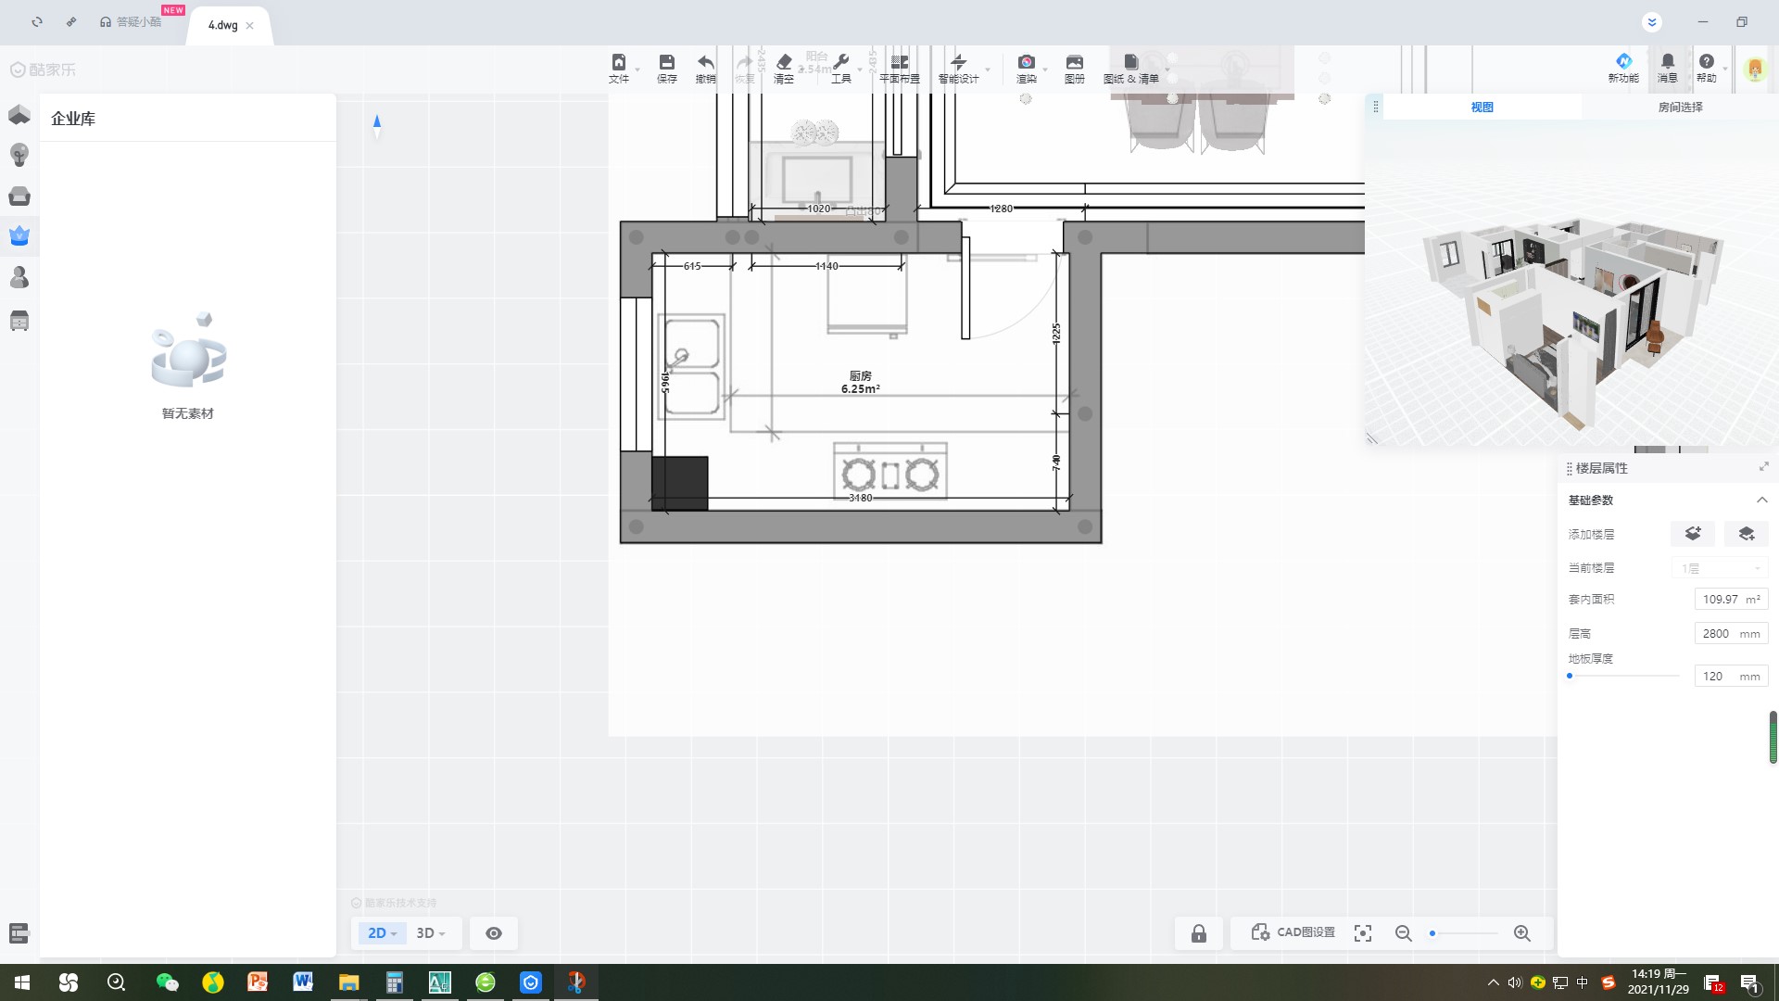Viewport: 1779px width, 1001px height.
Task: Click the lock icon in bottom bar
Action: point(1198,933)
